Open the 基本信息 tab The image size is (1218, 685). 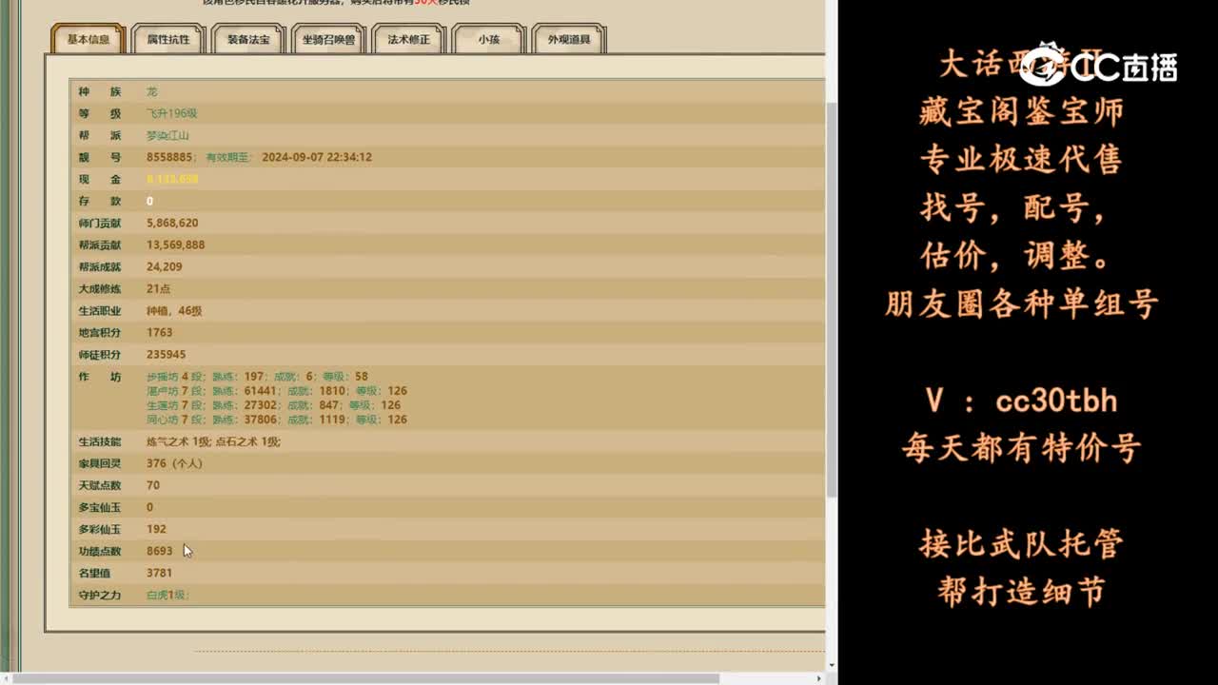tap(88, 39)
